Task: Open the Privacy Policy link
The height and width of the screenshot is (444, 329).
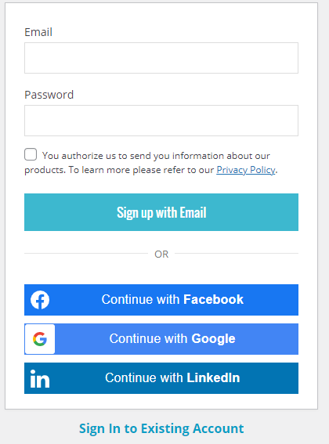Action: (x=246, y=170)
